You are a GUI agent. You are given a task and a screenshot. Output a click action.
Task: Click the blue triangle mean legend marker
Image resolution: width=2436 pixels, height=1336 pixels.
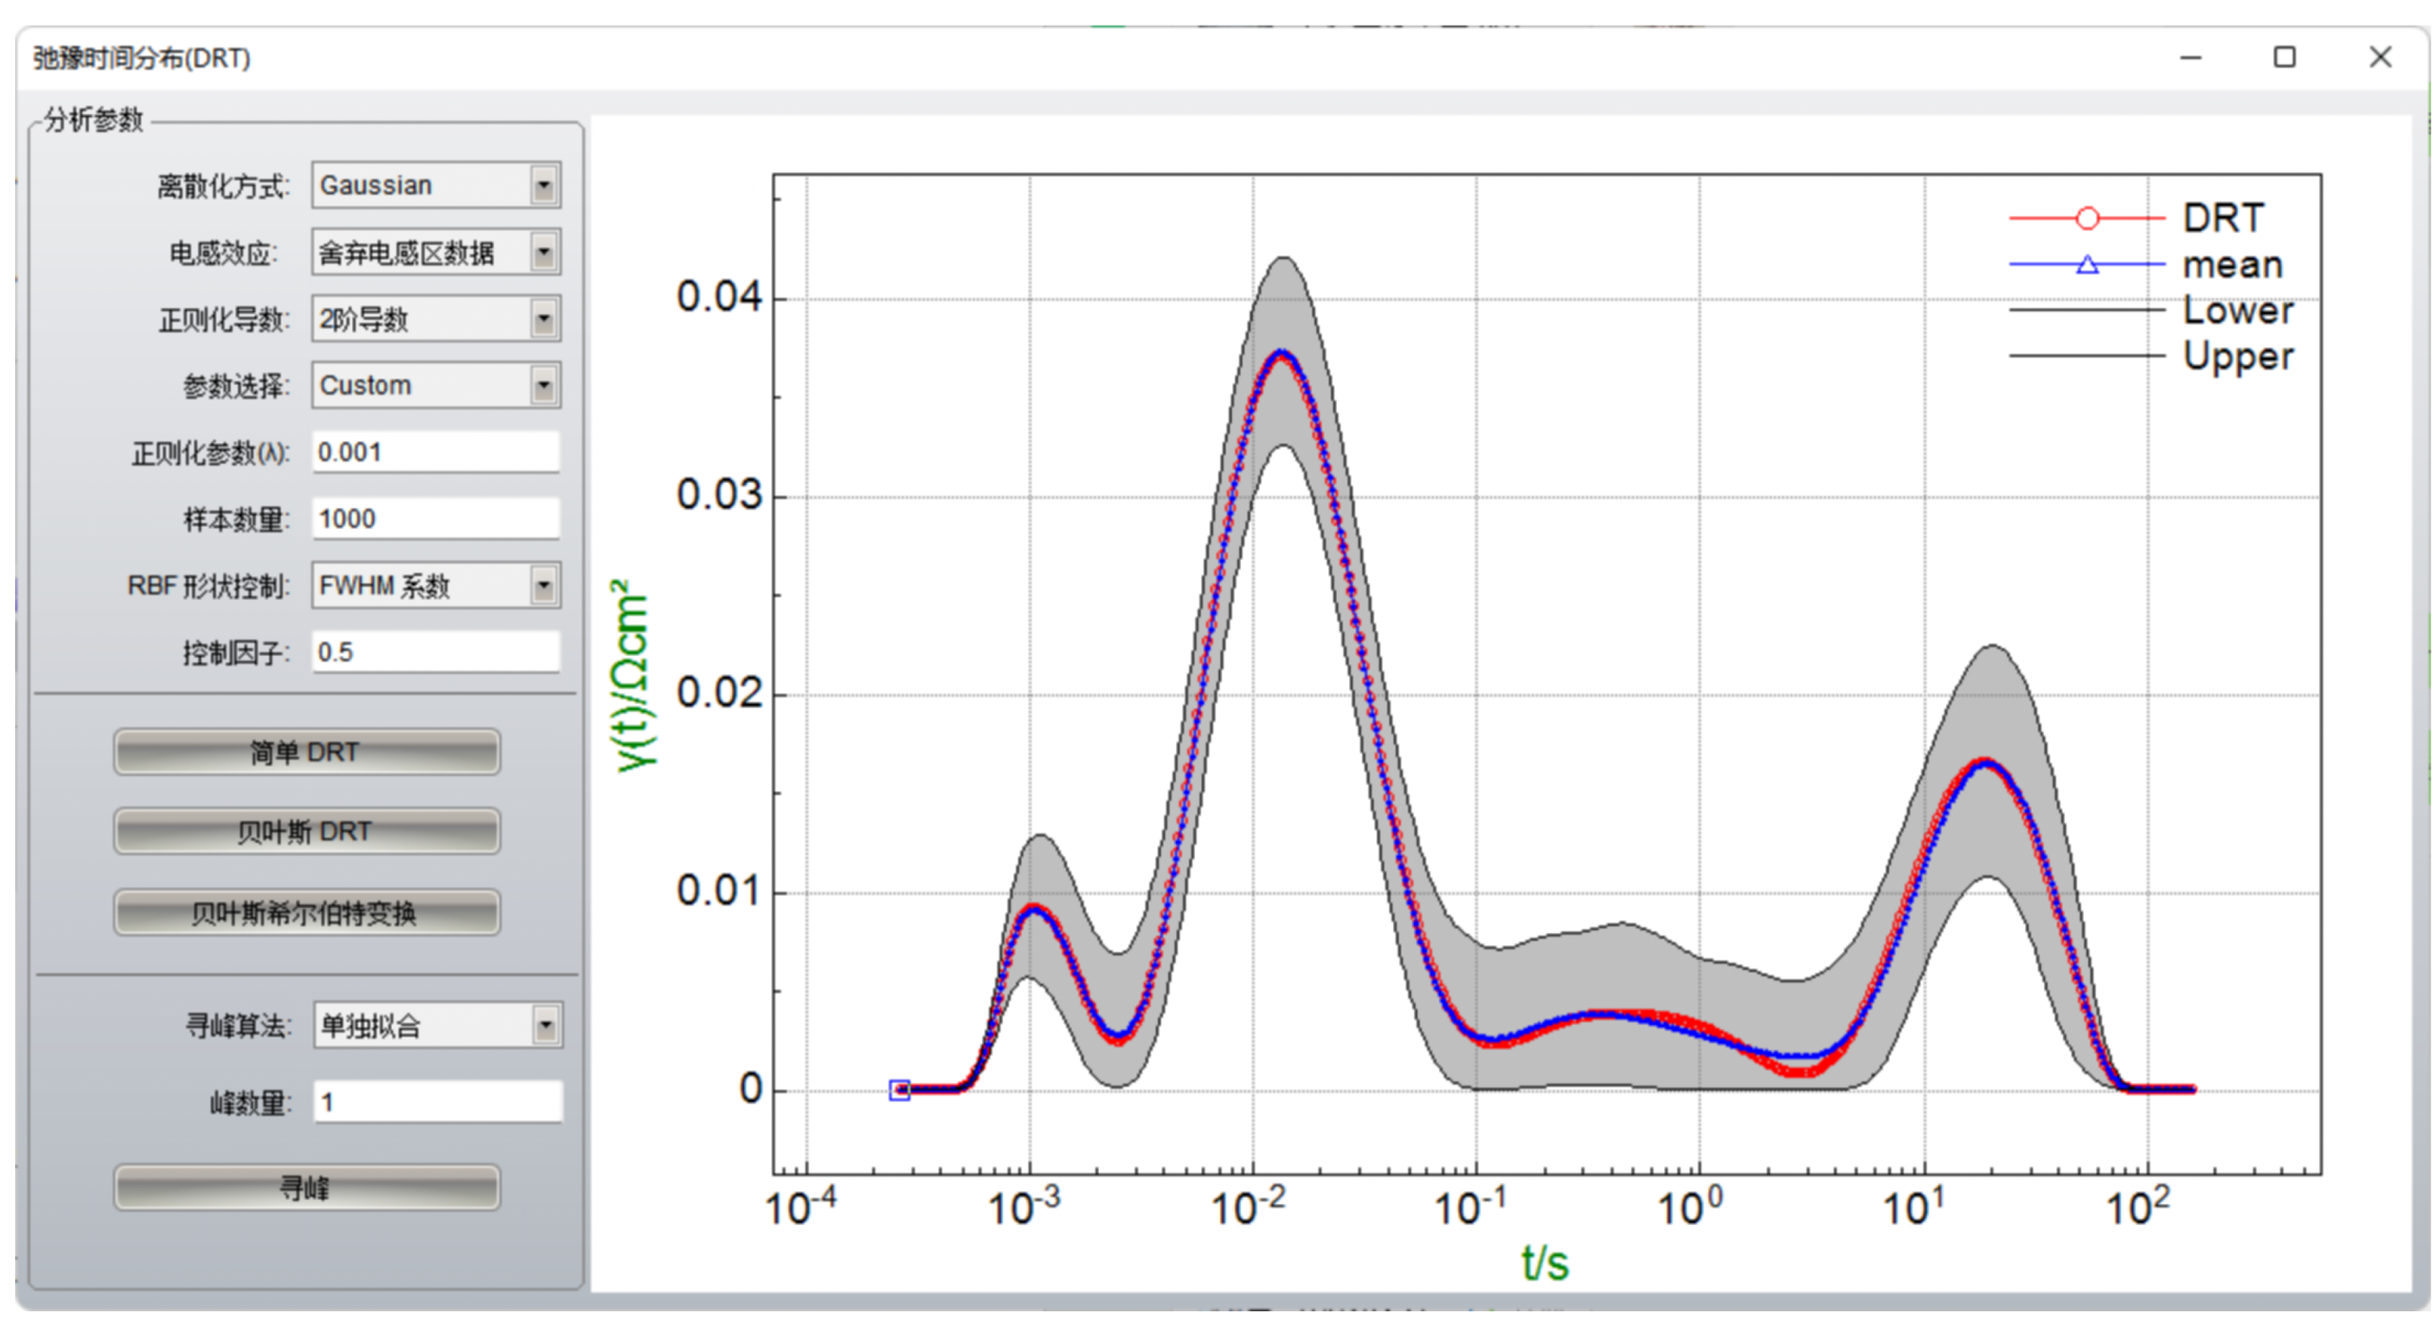(2086, 264)
